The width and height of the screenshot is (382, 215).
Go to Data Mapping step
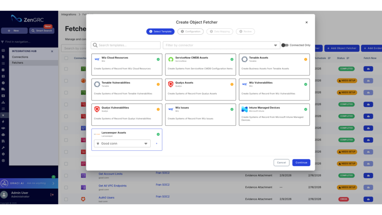click(219, 31)
